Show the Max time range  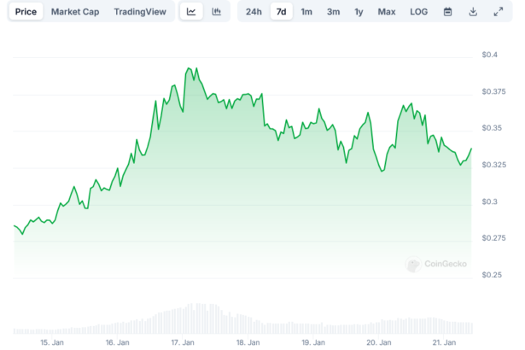[x=387, y=12]
